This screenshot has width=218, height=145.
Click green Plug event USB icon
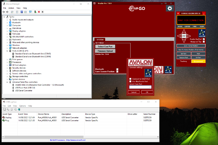click(x=4, y=120)
